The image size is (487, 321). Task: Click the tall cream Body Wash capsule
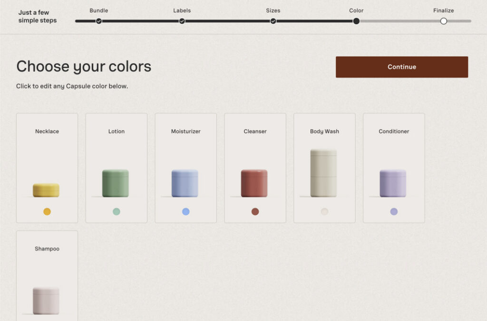click(323, 173)
